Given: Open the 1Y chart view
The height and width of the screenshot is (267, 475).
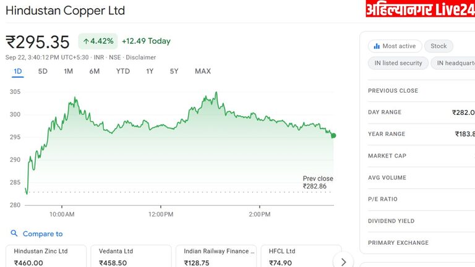Looking at the screenshot, I should pos(150,71).
